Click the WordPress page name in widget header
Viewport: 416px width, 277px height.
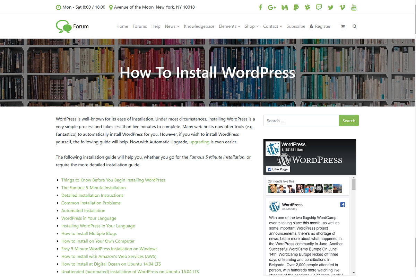click(x=293, y=144)
